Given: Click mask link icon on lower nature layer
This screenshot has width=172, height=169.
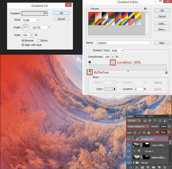Looking at the screenshot, I should tap(141, 157).
